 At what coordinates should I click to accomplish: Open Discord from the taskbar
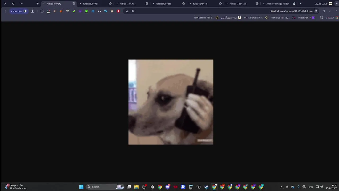coord(168,187)
